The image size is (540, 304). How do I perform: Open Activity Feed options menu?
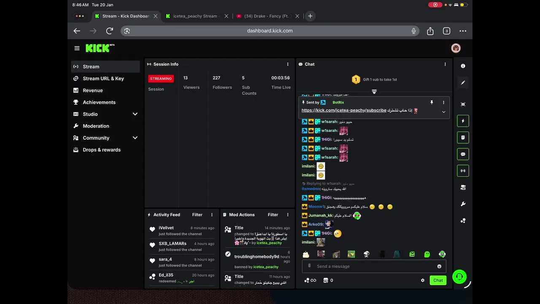(212, 214)
